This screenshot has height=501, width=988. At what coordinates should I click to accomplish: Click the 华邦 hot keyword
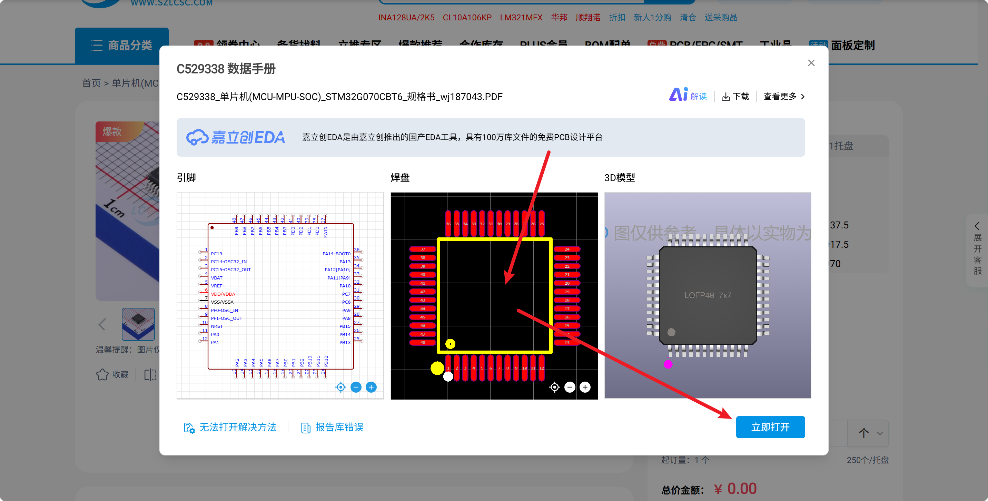tap(559, 17)
